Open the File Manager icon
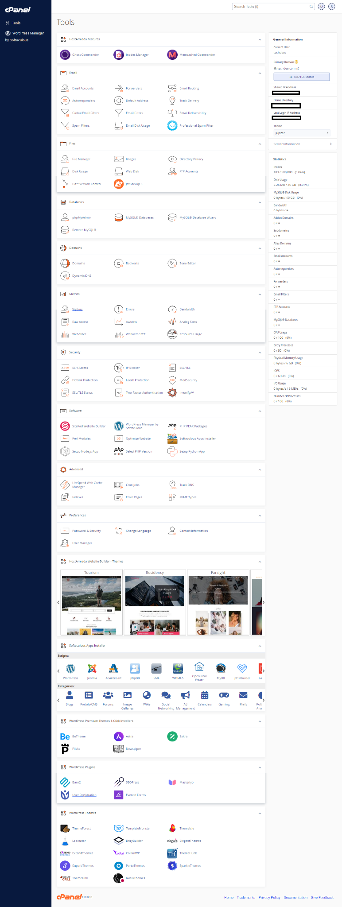This screenshot has width=342, height=907. (x=65, y=159)
